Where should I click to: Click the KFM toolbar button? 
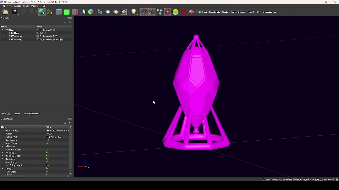[258, 12]
